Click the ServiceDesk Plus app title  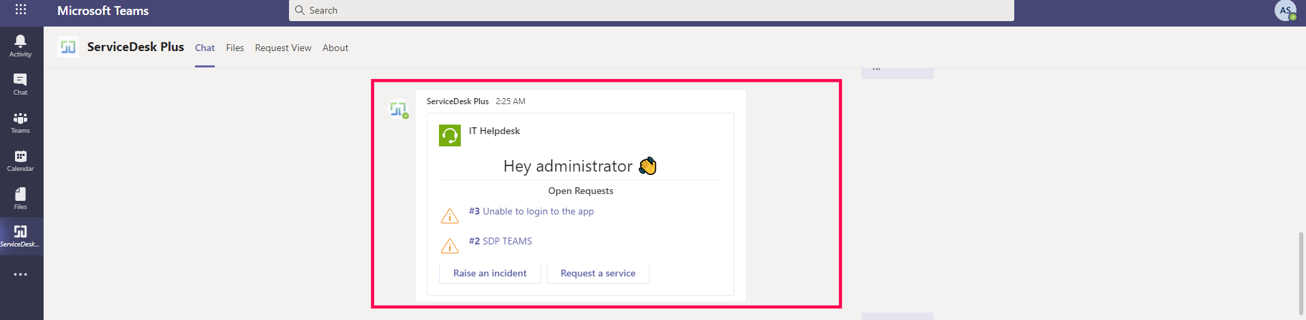[x=136, y=47]
